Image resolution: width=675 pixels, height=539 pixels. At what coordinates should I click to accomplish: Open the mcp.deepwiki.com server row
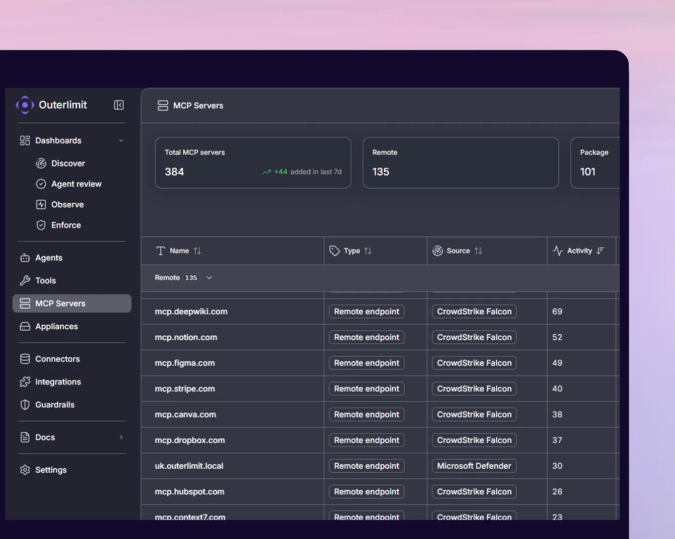tap(380, 311)
